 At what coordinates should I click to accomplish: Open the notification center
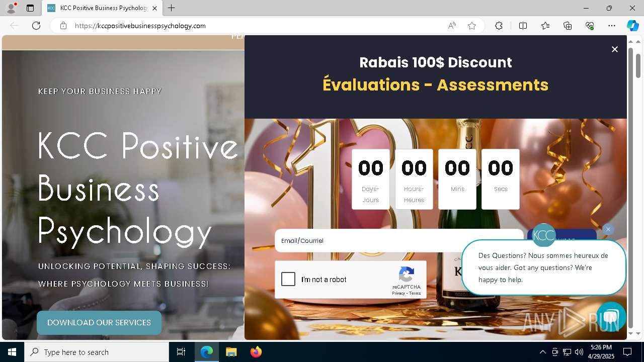click(627, 352)
